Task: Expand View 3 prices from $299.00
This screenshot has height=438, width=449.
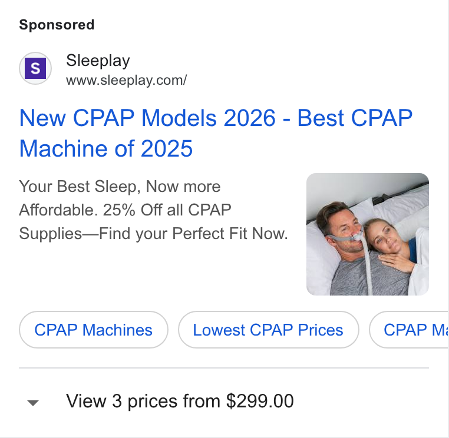Action: click(x=180, y=401)
